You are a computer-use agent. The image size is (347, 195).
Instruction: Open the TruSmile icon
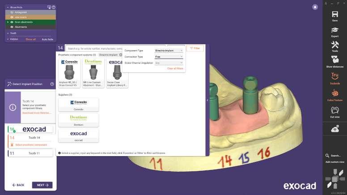[335, 76]
